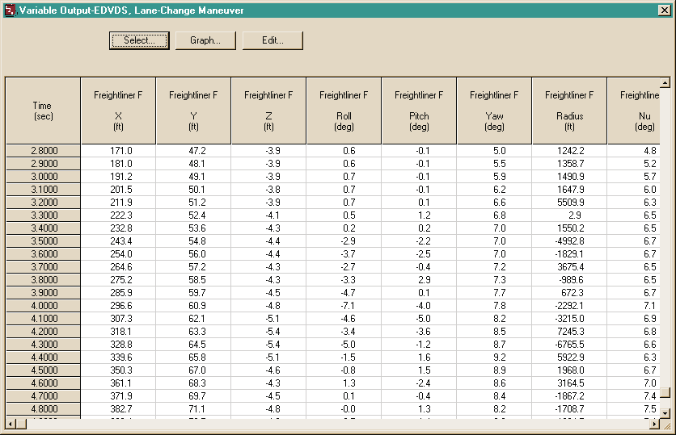Viewport: 676px width, 435px height.
Task: Select row header 3.4000
Action: pyautogui.click(x=43, y=228)
